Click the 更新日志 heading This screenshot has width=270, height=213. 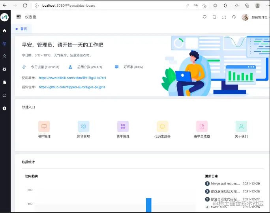212,176
